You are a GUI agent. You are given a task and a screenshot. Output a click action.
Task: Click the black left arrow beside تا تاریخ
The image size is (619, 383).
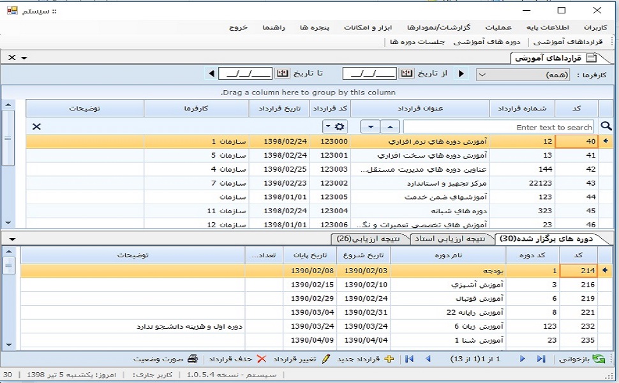coord(212,73)
